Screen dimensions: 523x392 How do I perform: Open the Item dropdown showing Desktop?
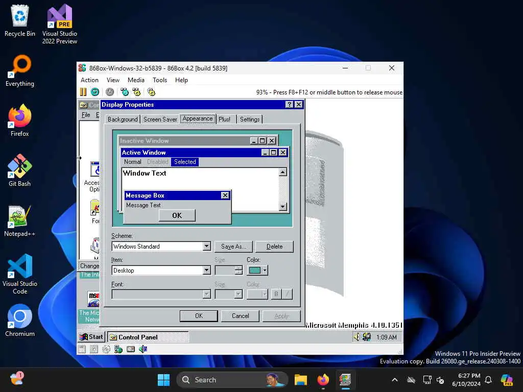tap(206, 271)
